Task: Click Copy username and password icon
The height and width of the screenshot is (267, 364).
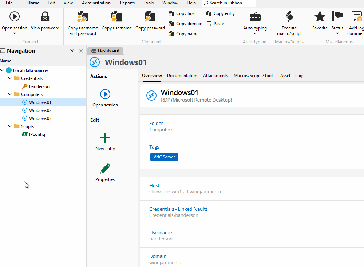Action: 83,17
